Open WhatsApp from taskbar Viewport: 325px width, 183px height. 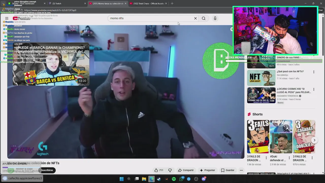click(181, 179)
